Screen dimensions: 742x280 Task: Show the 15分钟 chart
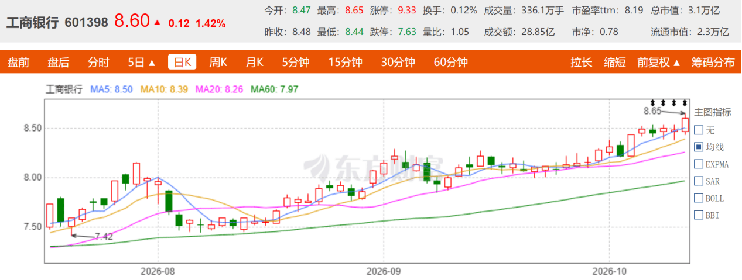[x=346, y=63]
